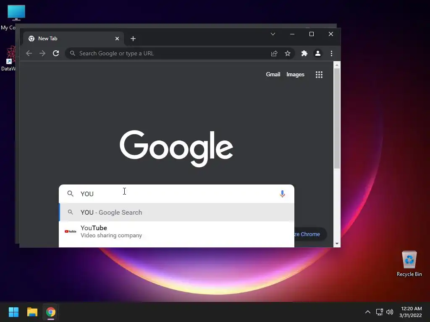Click the scrollbar up arrow

[337, 65]
